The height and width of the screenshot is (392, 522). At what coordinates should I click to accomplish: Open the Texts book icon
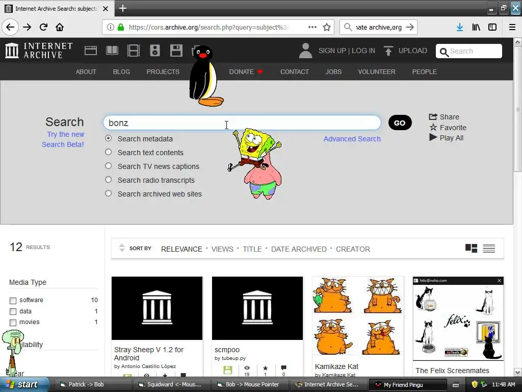tap(112, 51)
